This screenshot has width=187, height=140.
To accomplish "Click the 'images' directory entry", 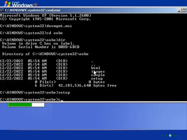I will pyautogui.click(x=98, y=71).
